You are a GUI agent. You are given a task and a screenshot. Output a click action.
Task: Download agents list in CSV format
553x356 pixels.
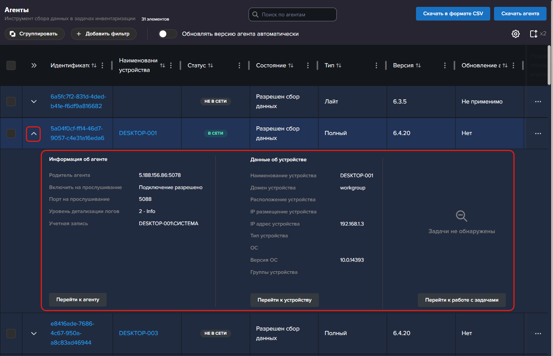pos(453,14)
